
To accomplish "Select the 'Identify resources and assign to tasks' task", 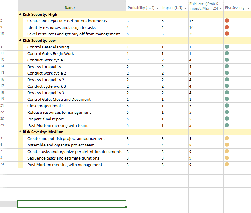I will (61, 27).
